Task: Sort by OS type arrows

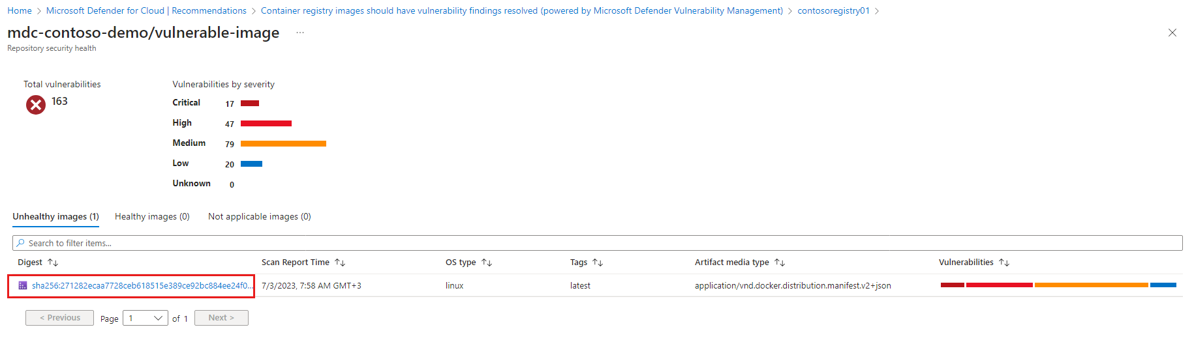Action: (x=487, y=262)
